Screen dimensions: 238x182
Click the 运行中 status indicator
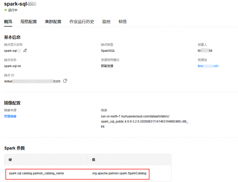tap(11, 10)
